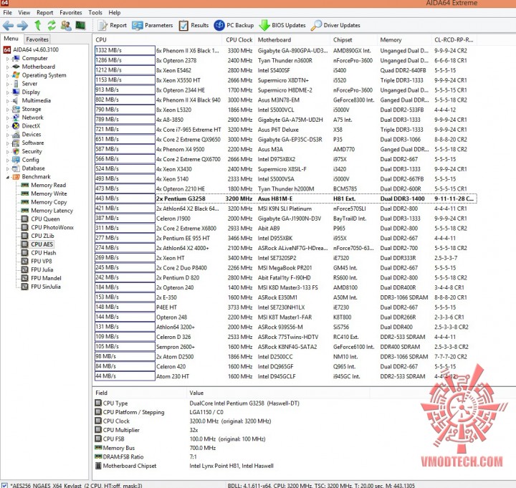Click the 443 MB/s score bar
The height and width of the screenshot is (488, 516).
click(125, 198)
